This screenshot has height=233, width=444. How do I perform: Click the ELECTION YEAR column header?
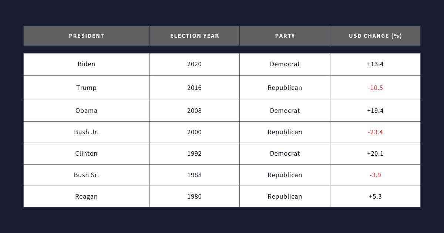pos(195,36)
